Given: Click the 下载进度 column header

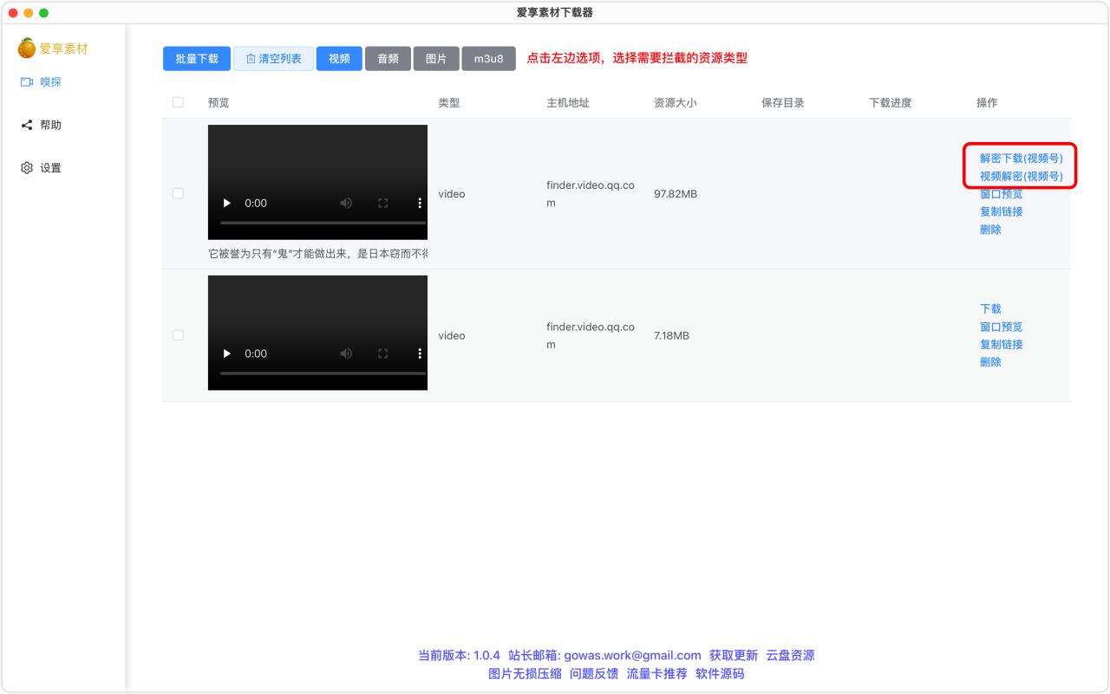Looking at the screenshot, I should click(890, 102).
